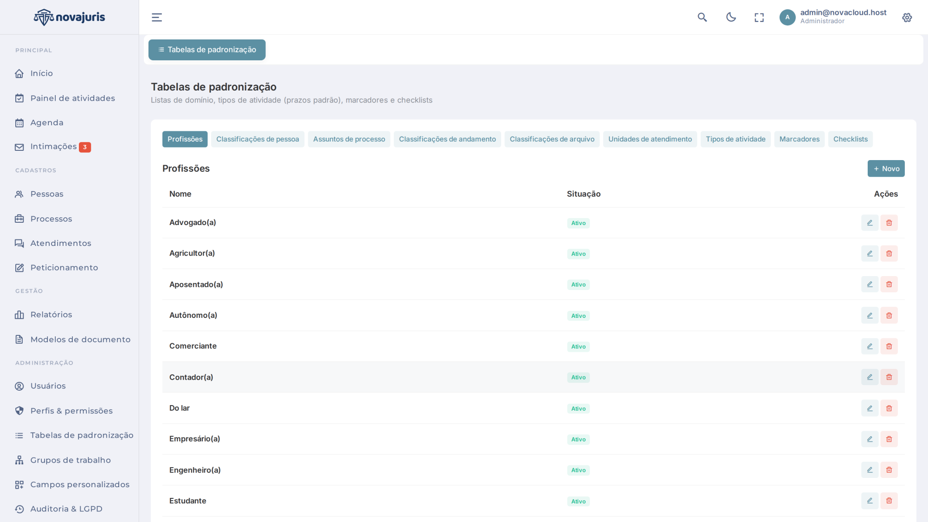Edit the Do lar profession
Screen dimensions: 928x522
[x=870, y=408]
